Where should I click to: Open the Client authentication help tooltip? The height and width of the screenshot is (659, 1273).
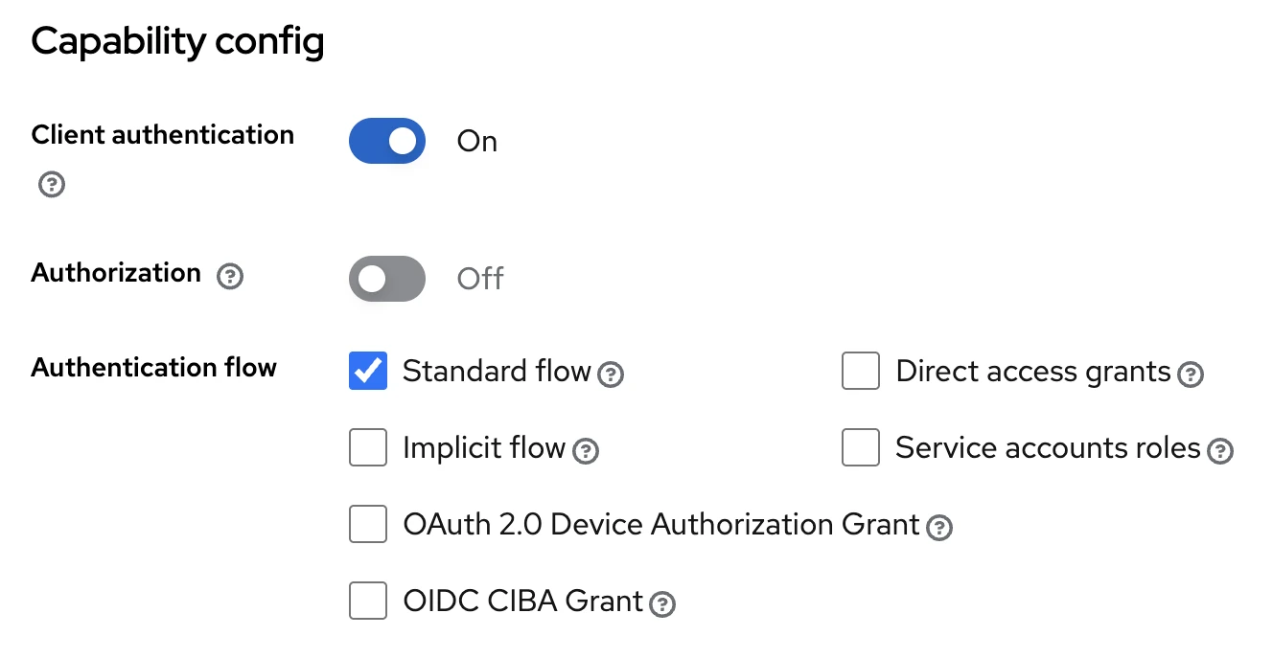pos(51,184)
